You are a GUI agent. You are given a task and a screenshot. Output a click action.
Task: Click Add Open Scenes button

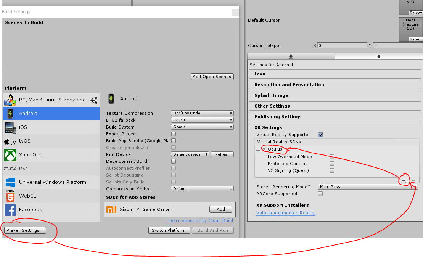coord(212,77)
